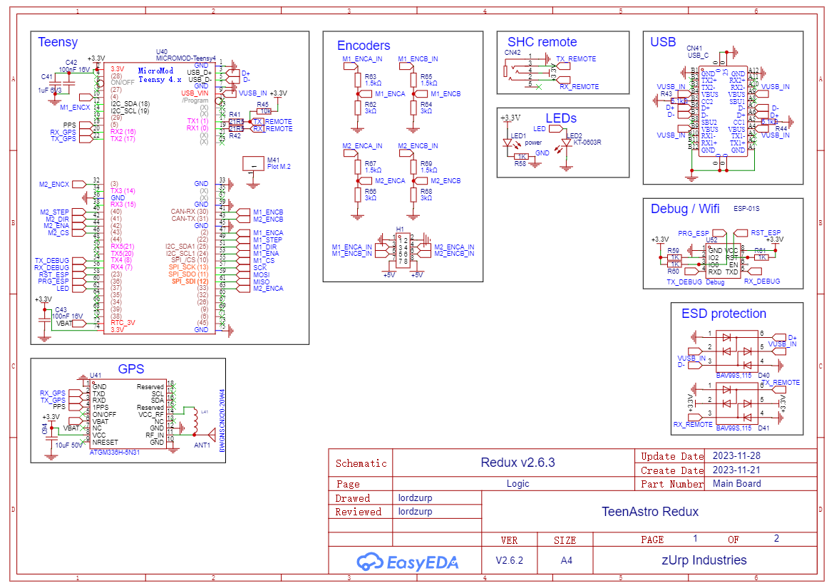Click the Debug / Wifi section title
Screen dimensions: 834x588
click(x=685, y=209)
